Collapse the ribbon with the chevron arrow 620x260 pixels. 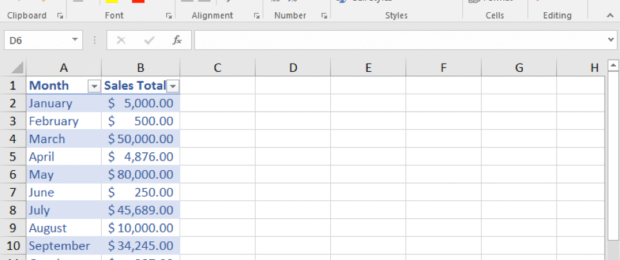tap(610, 15)
